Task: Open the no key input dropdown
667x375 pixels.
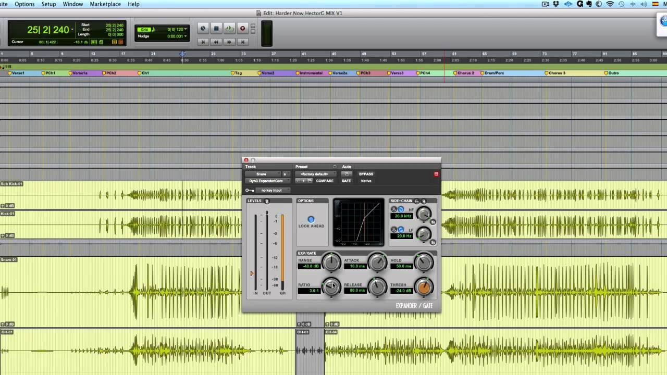Action: [x=273, y=190]
